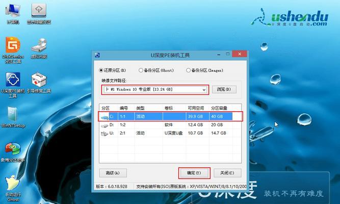The height and width of the screenshot is (204, 340).
Task: Click the 活动 type cell in U: row
Action: tap(141, 133)
